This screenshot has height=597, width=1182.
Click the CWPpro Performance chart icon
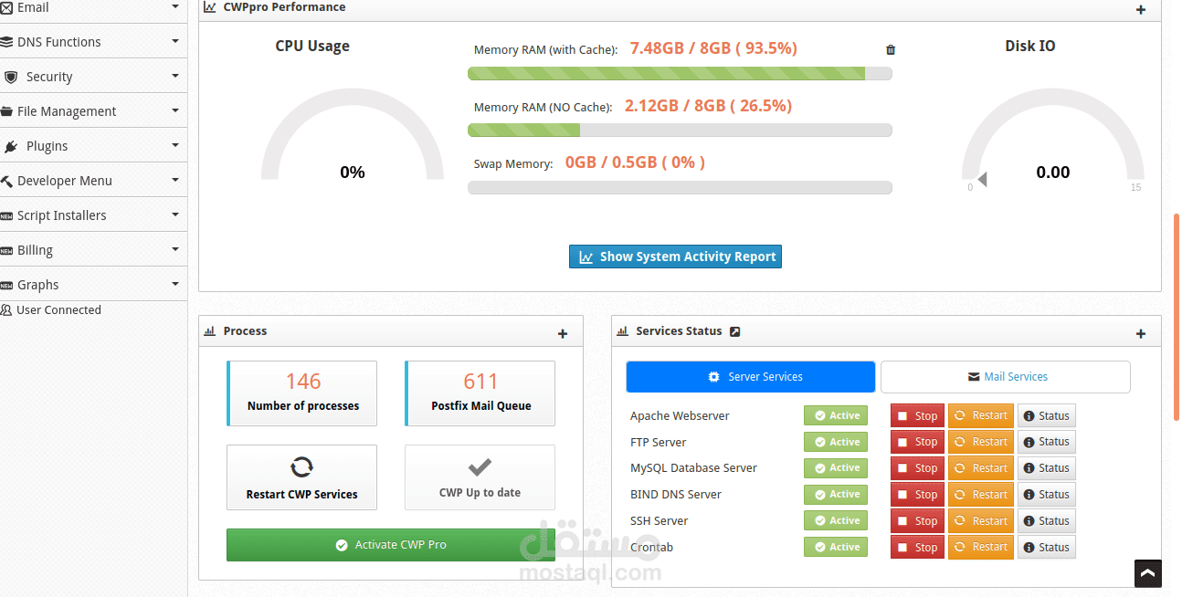[210, 6]
